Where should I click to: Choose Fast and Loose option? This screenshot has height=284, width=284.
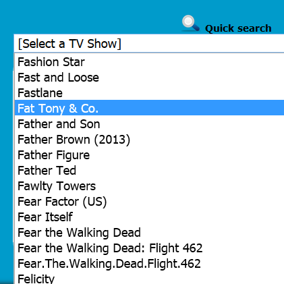pos(149,78)
